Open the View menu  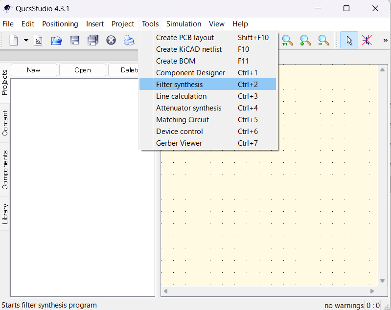click(x=217, y=24)
